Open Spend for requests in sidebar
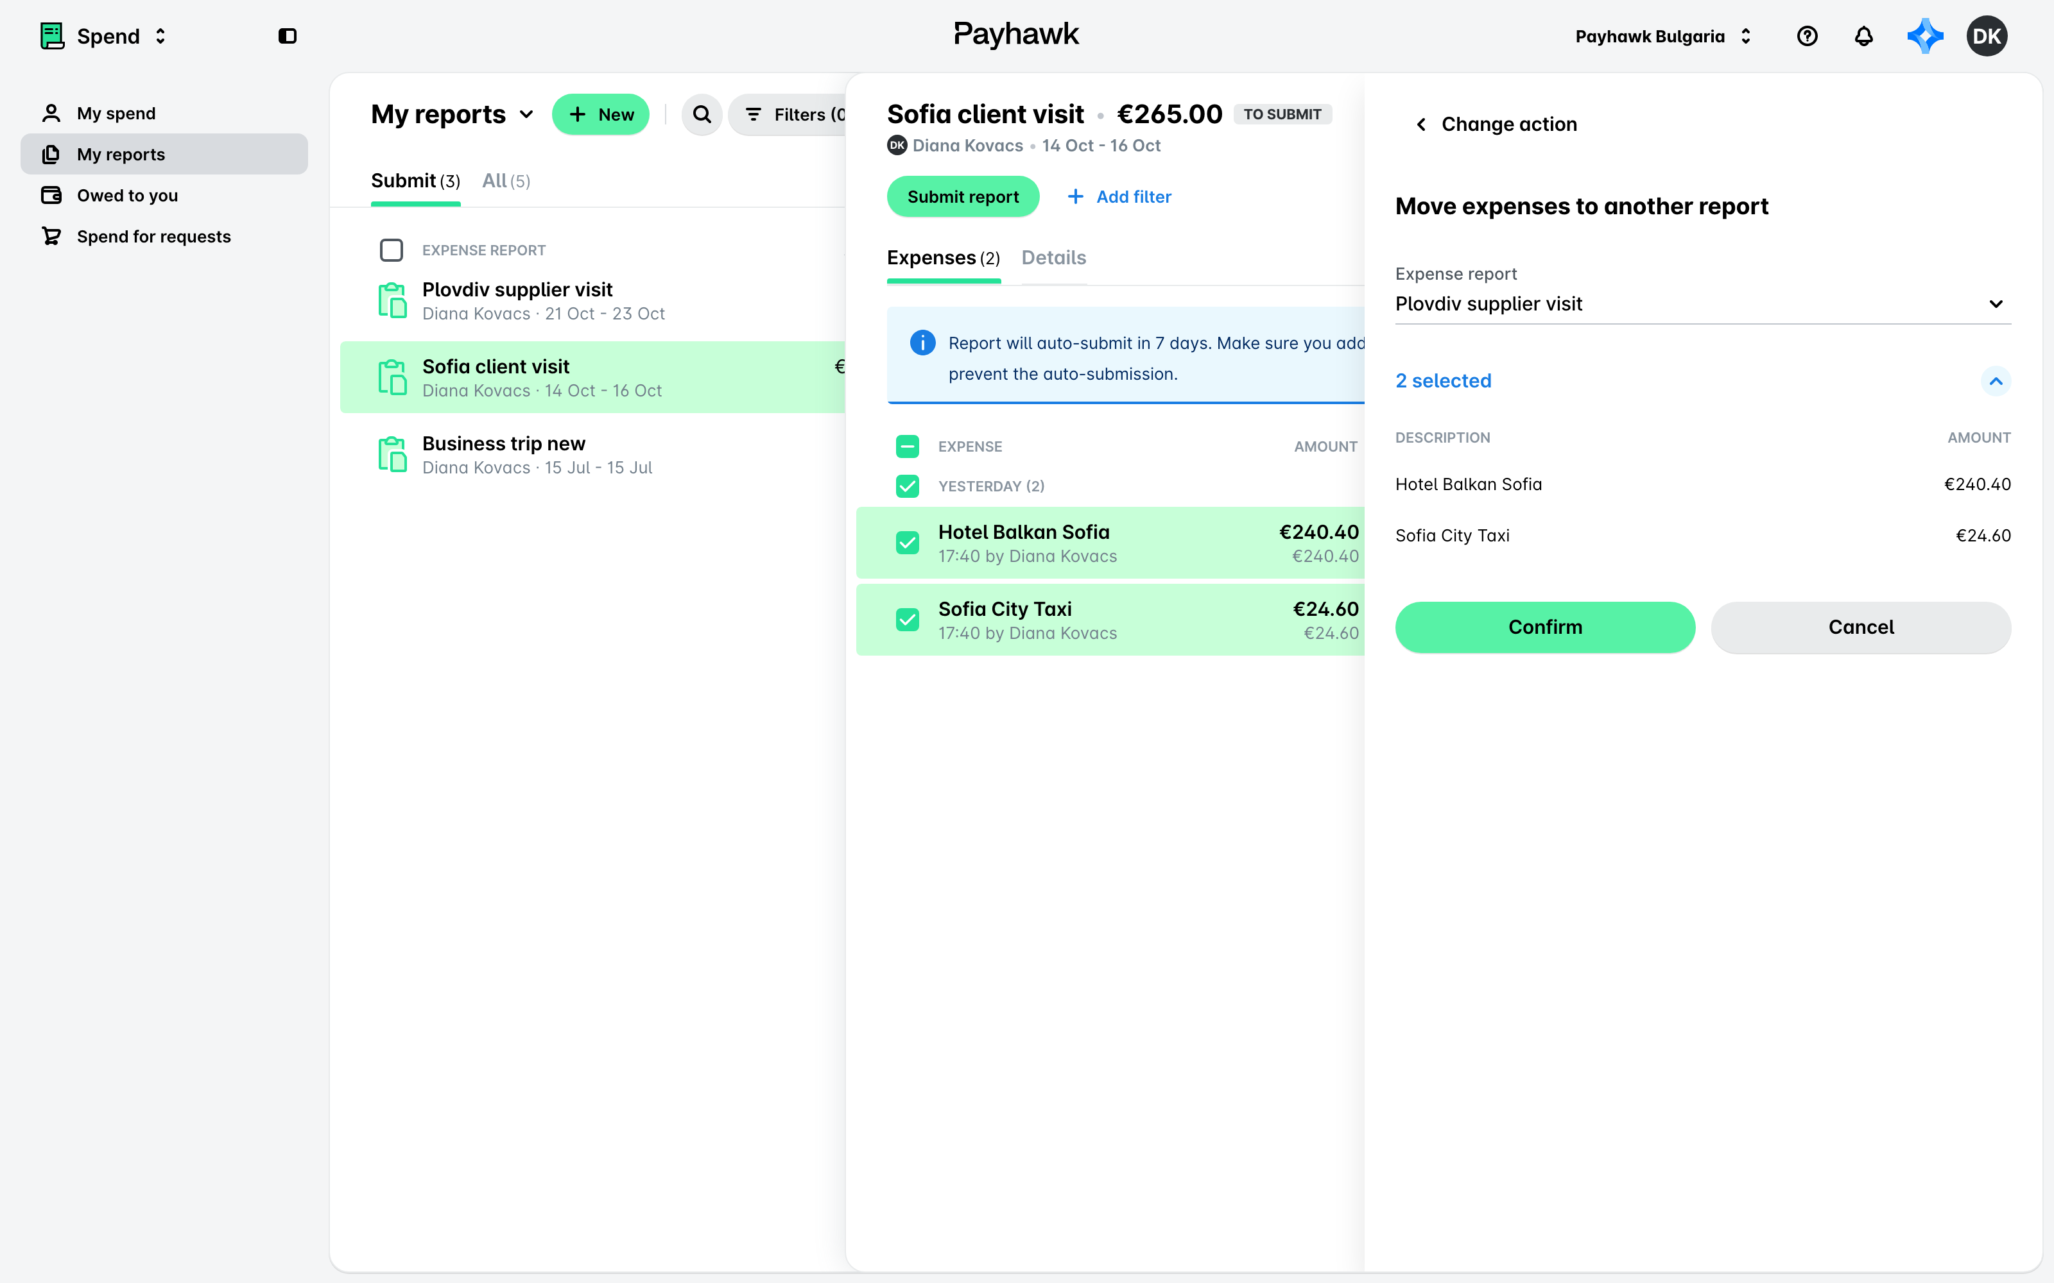This screenshot has height=1283, width=2054. (164, 236)
